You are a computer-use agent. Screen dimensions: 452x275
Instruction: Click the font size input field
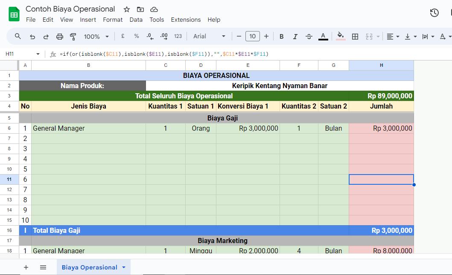253,36
